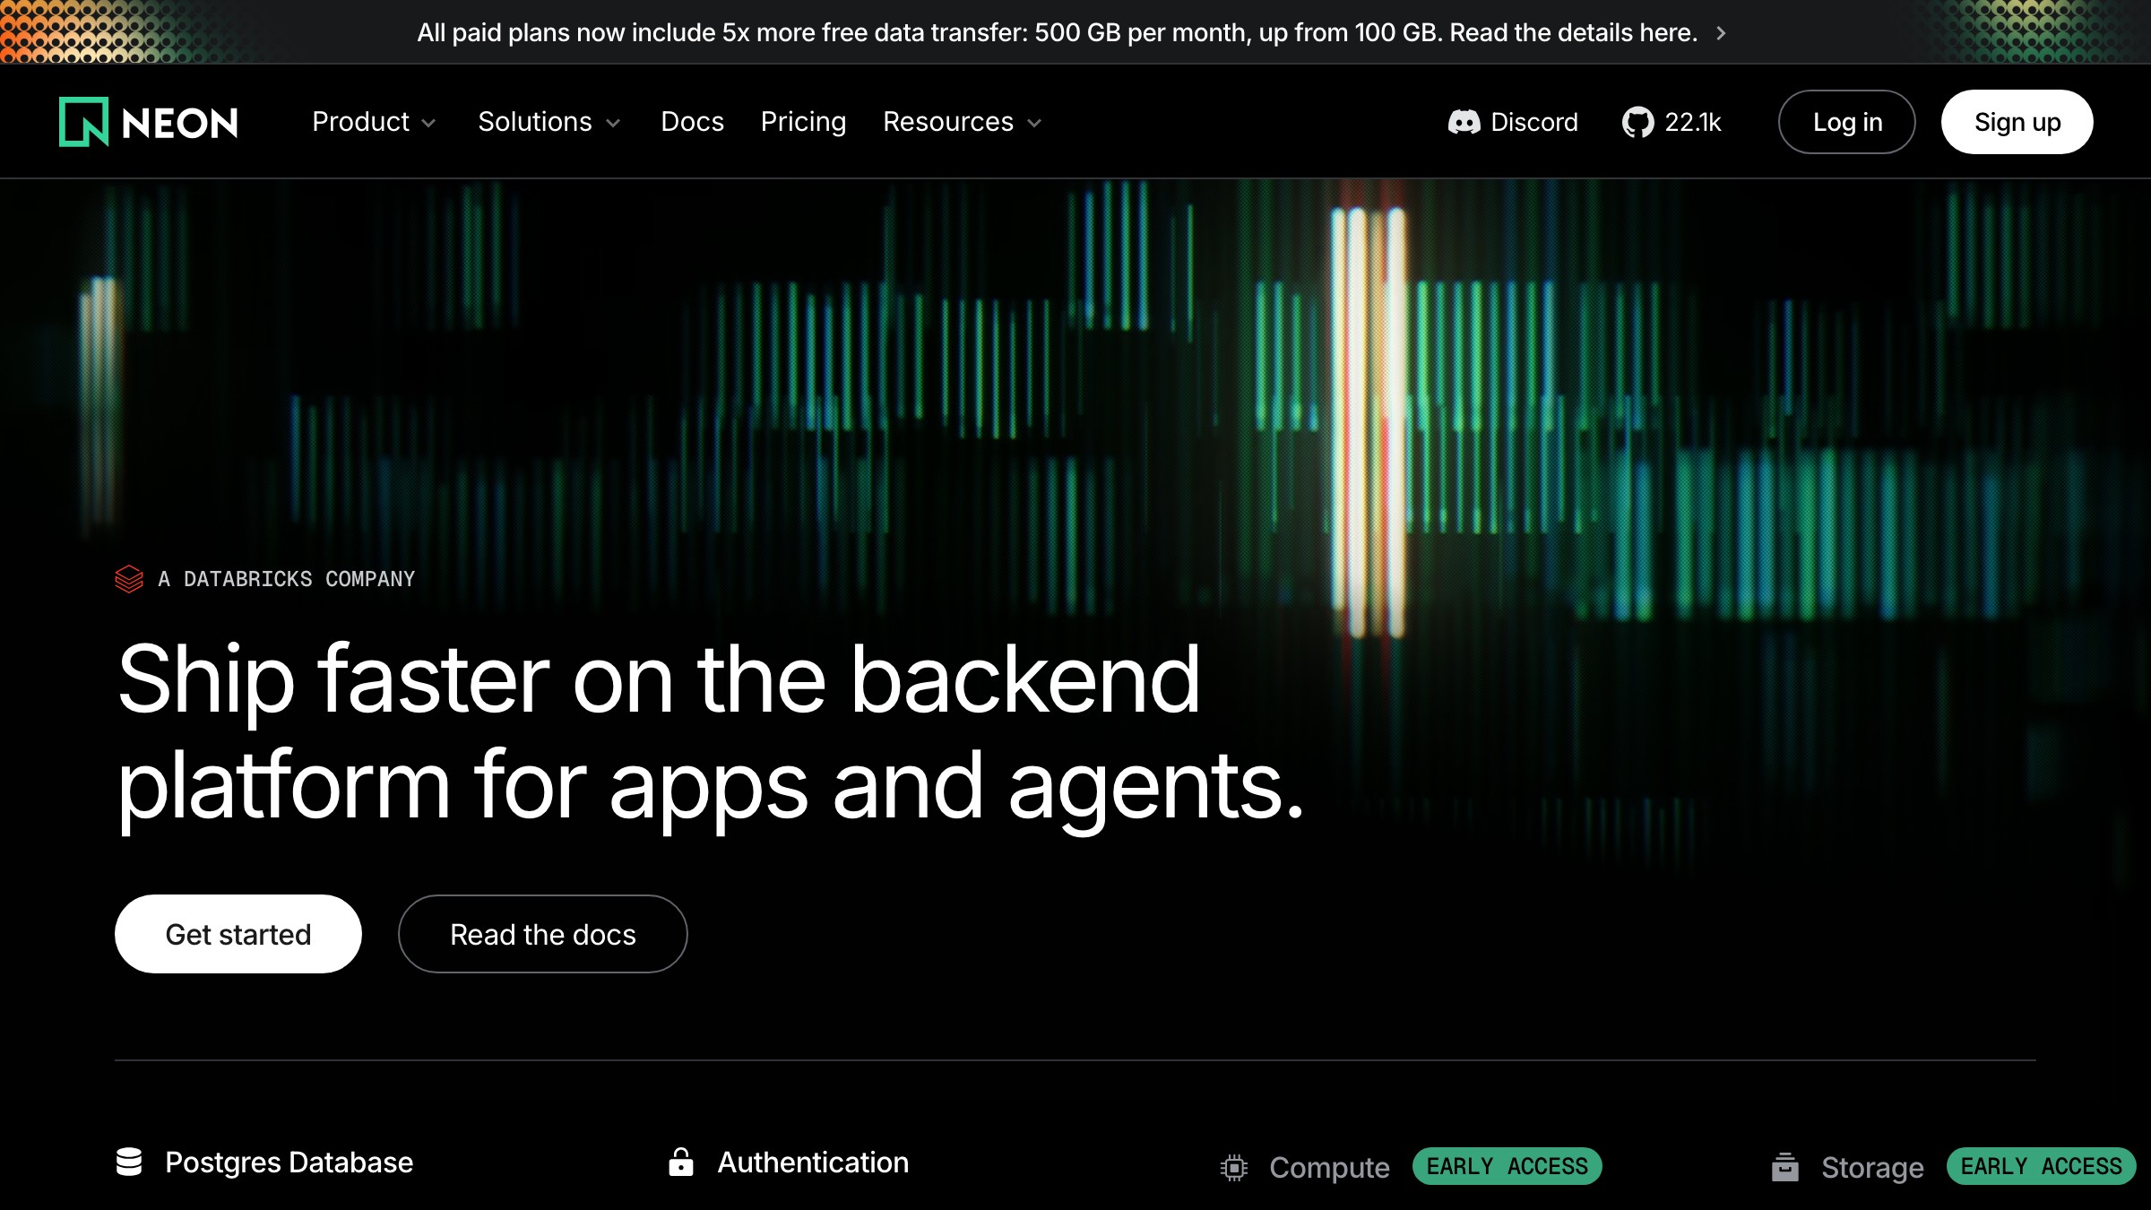Expand the Resources menu chevron

1034,124
